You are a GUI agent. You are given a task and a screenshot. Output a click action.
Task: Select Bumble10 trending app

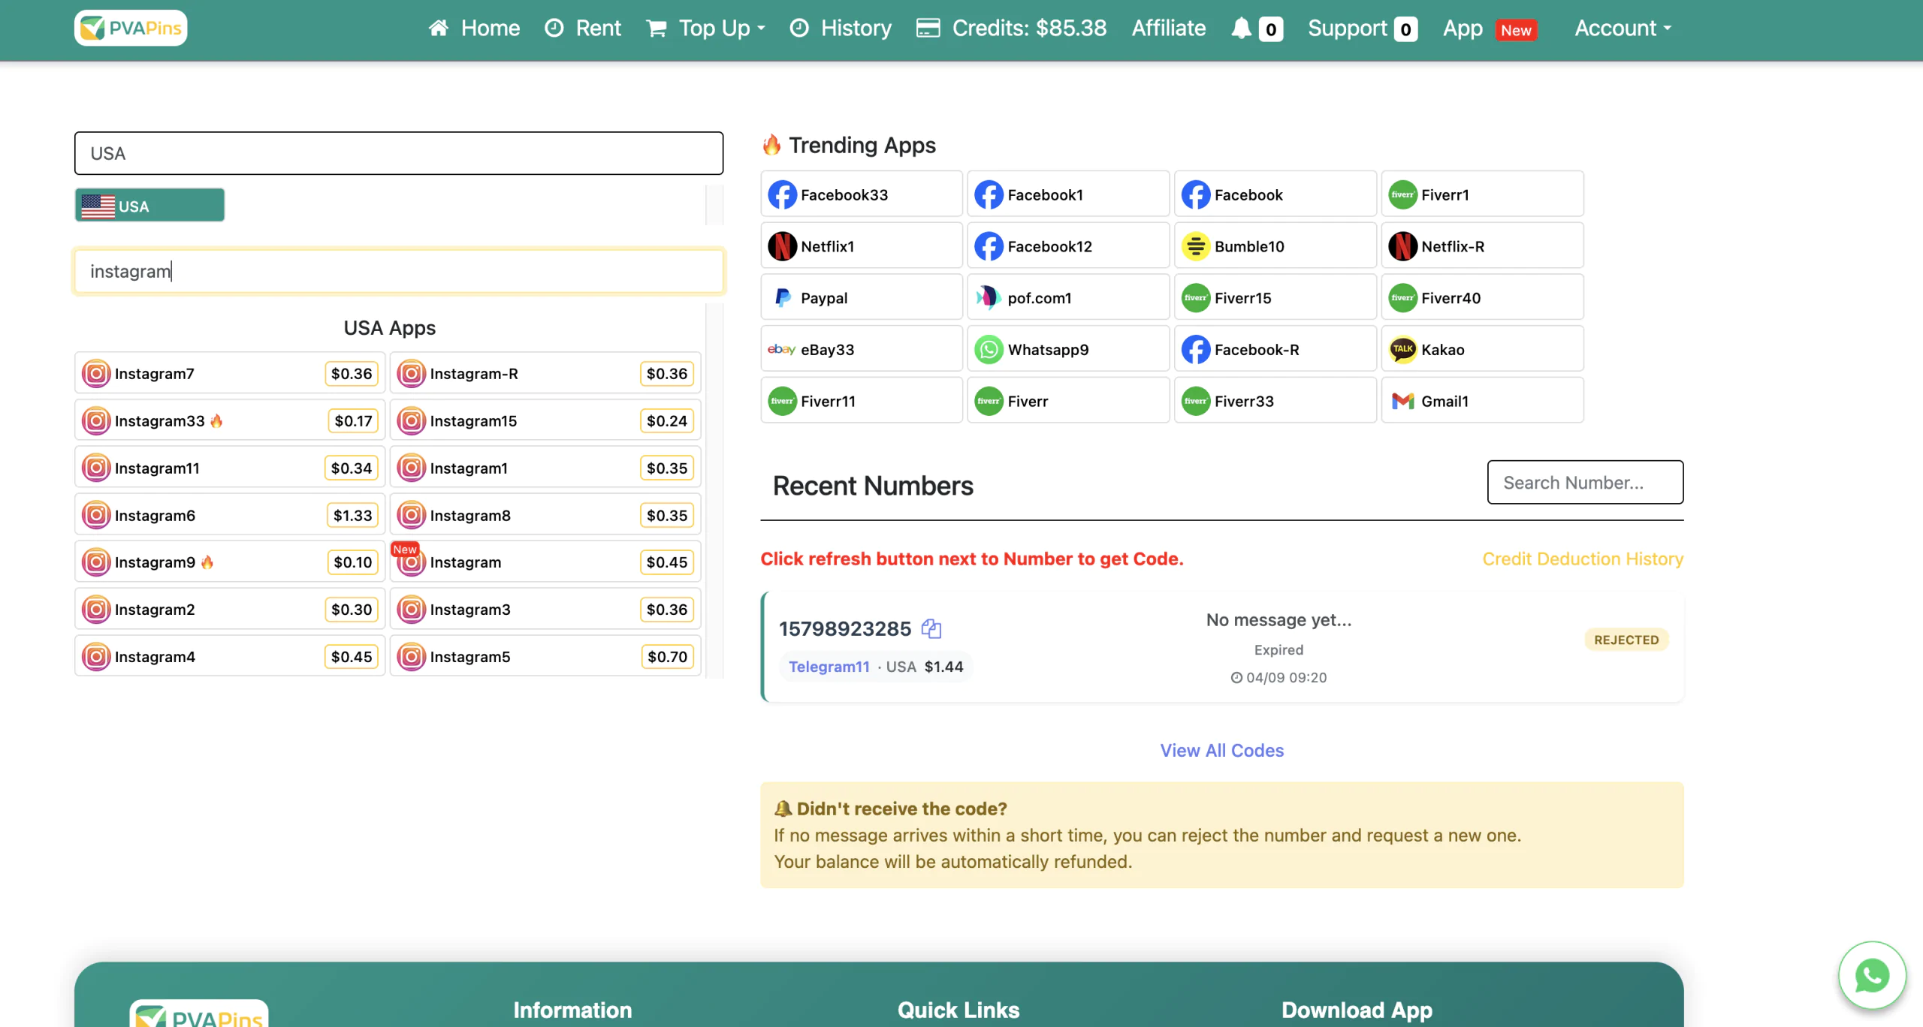[1275, 246]
